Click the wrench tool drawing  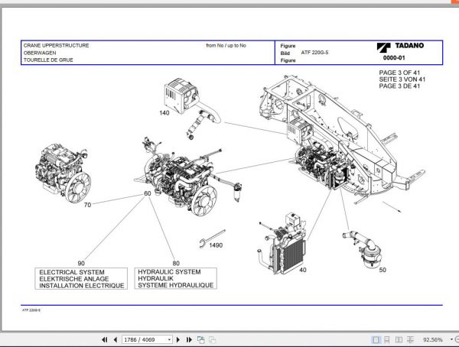pyautogui.click(x=212, y=238)
